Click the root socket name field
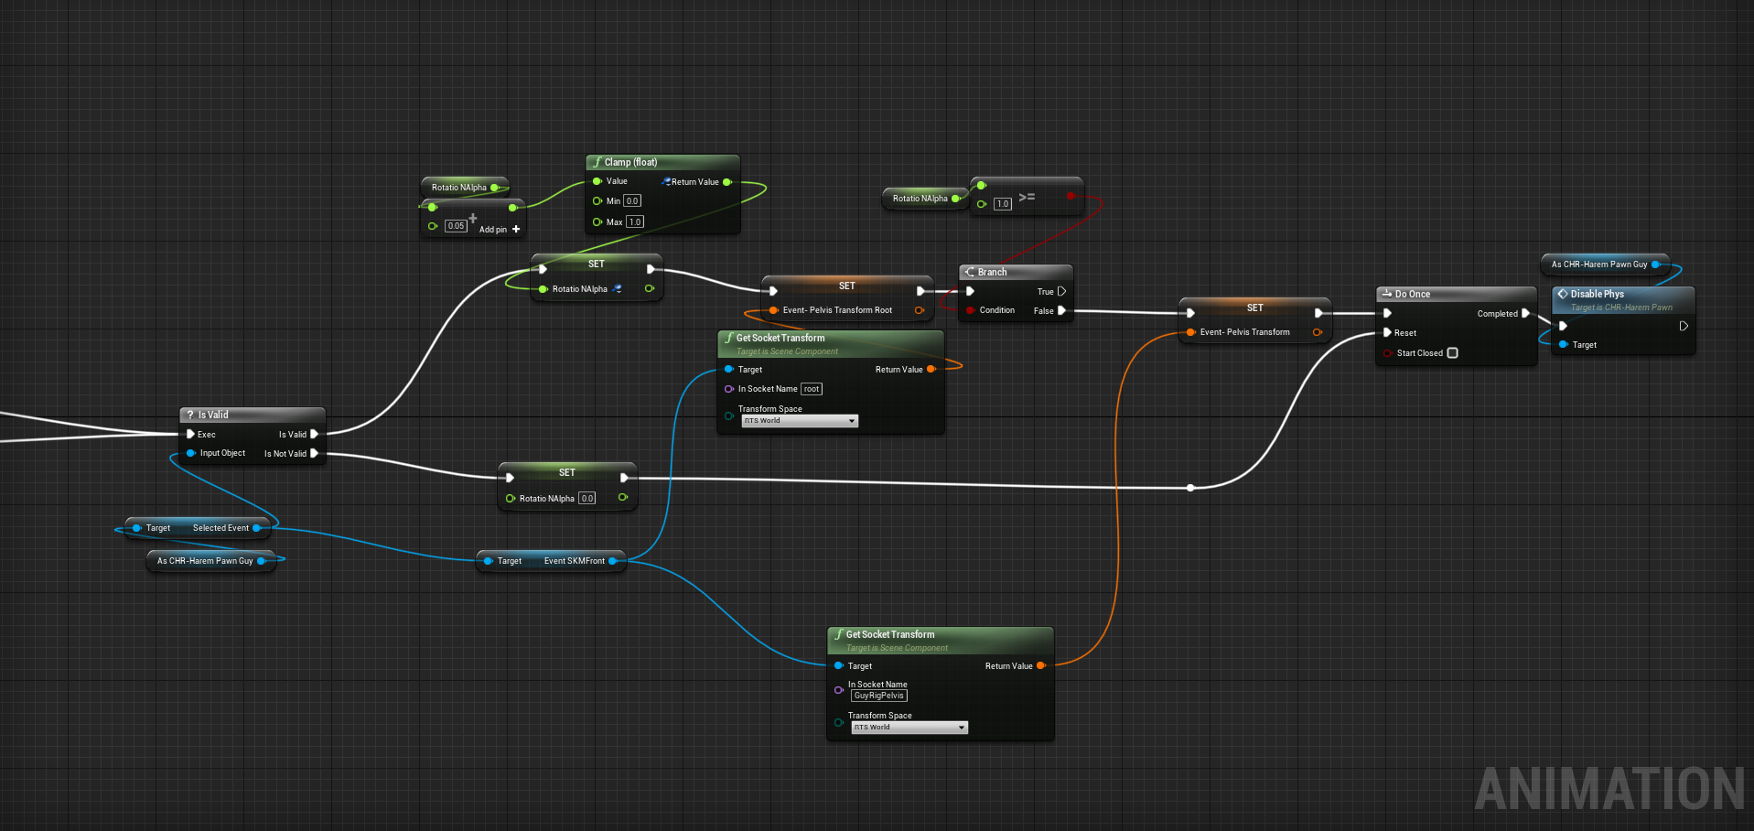Screen dimensions: 1754x831 tap(812, 389)
